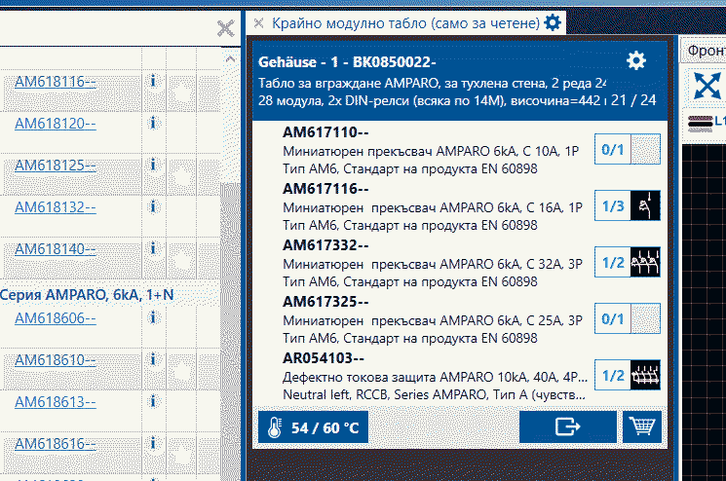This screenshot has width=726, height=481.
Task: Click the fit-to-view arrows icon
Action: (707, 86)
